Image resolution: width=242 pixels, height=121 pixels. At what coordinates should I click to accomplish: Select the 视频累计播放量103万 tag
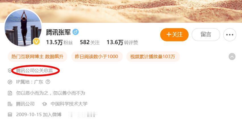tap(153, 57)
